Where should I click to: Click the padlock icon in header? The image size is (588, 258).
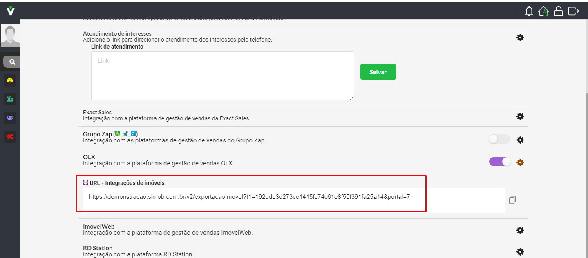(558, 11)
